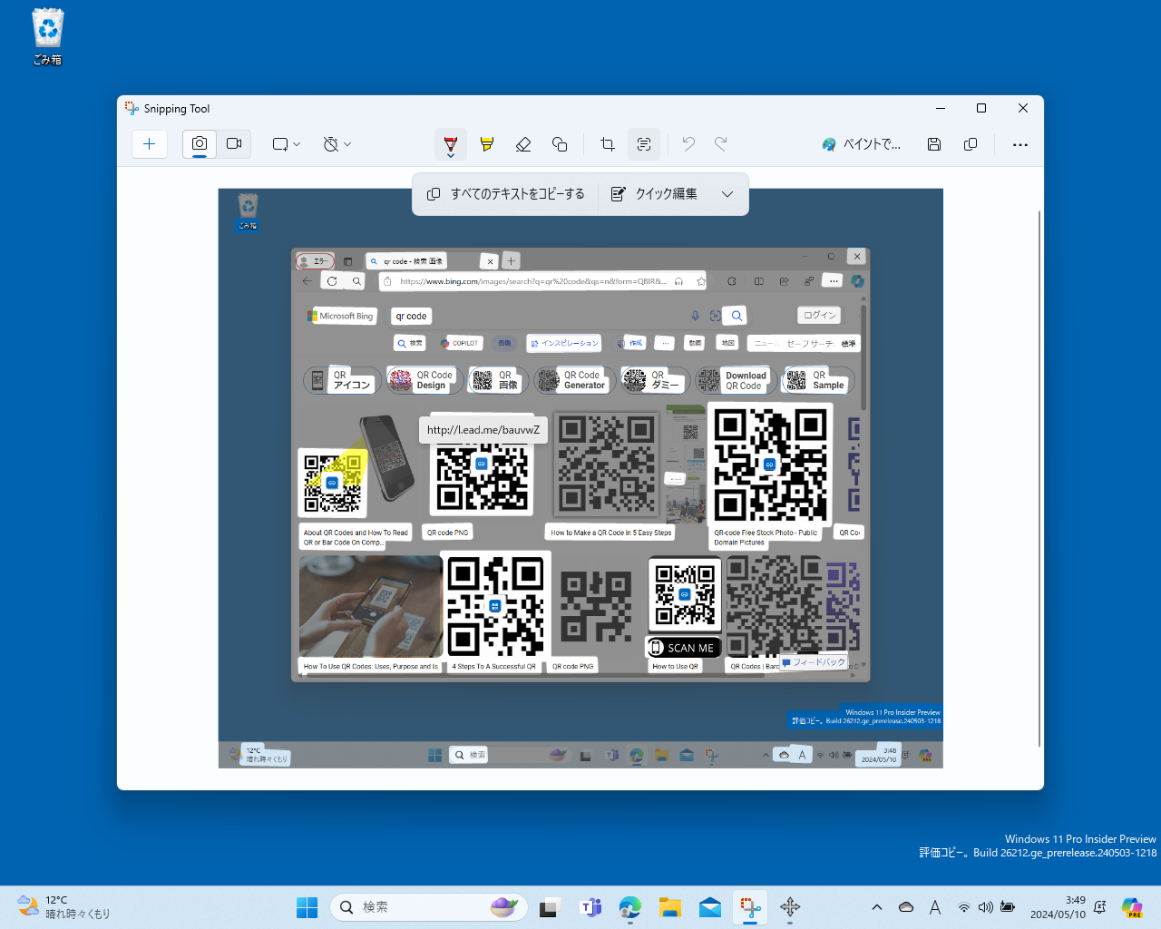
Task: Click クイック編集 button
Action: [x=655, y=194]
